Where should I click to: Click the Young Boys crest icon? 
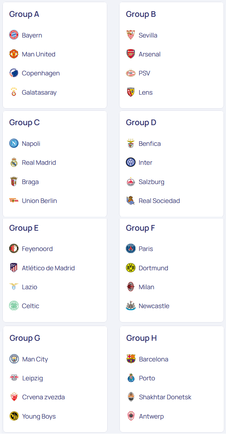tap(14, 416)
